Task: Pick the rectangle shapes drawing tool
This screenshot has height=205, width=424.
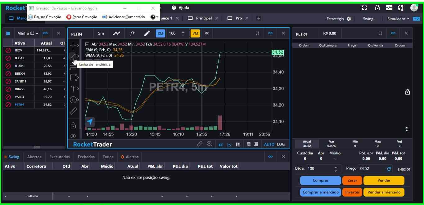Action: tap(73, 77)
